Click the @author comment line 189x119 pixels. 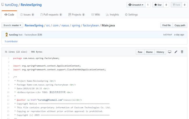click(x=48, y=100)
